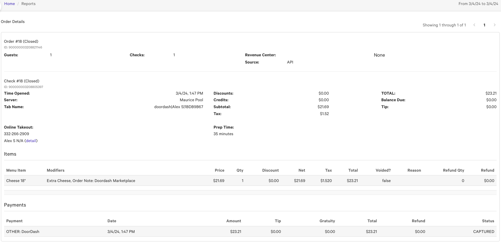Viewport: 501px width, 243px height.
Task: Open the customer detail link
Action: [31, 141]
